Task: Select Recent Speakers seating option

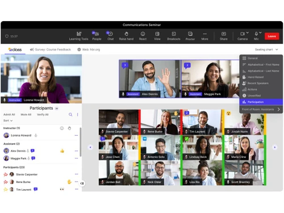Action: (x=261, y=83)
